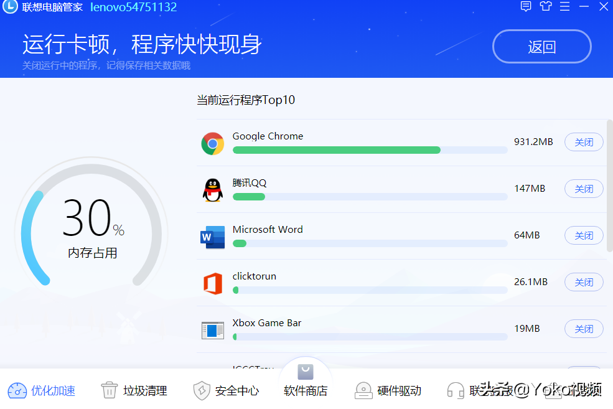
Task: Open the 垃圾清理 tab
Action: 134,390
